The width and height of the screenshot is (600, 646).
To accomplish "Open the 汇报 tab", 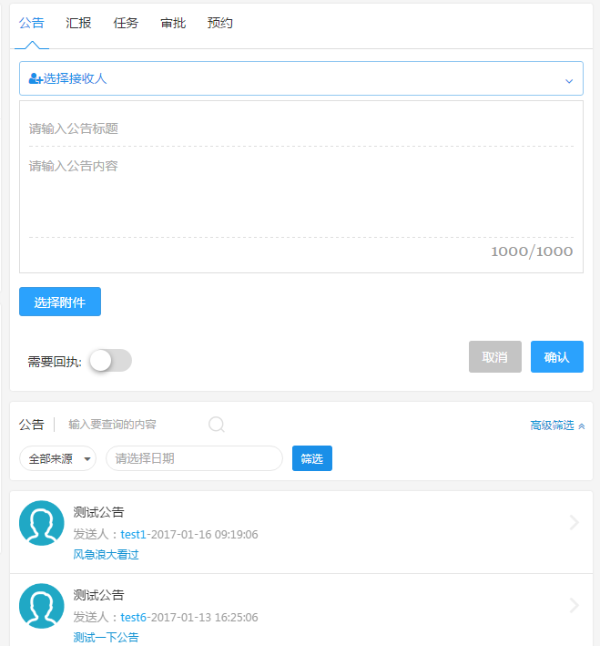I will point(78,23).
